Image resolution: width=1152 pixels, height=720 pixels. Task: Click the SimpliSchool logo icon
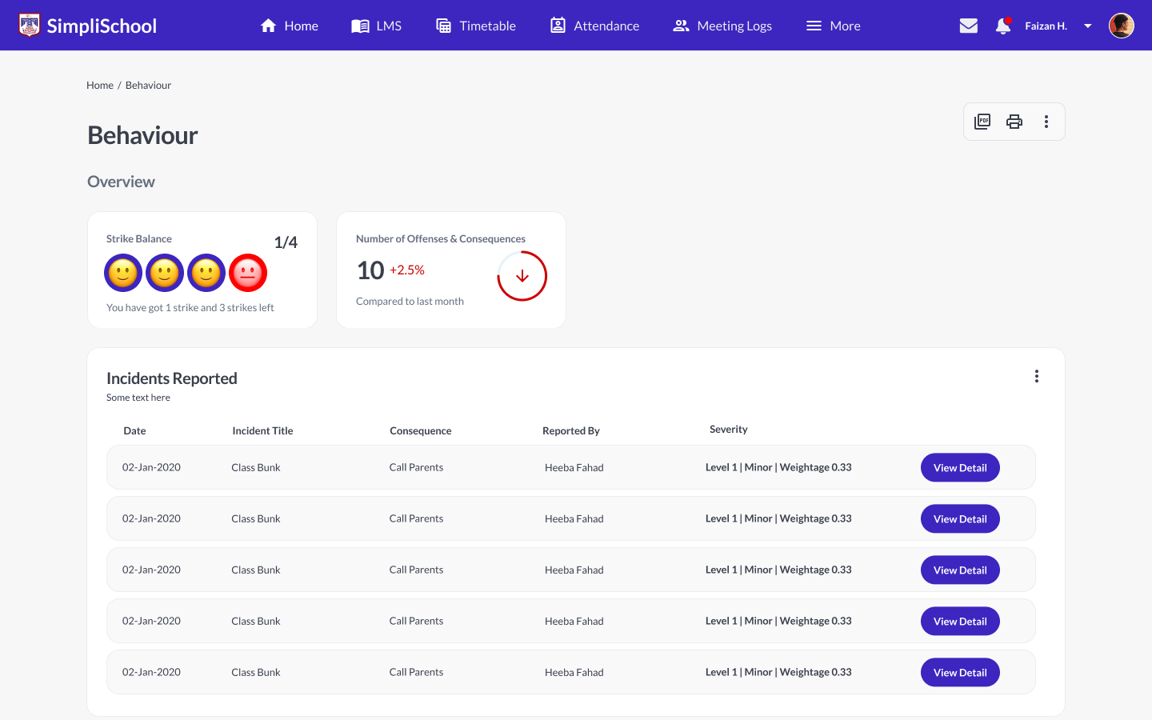30,26
